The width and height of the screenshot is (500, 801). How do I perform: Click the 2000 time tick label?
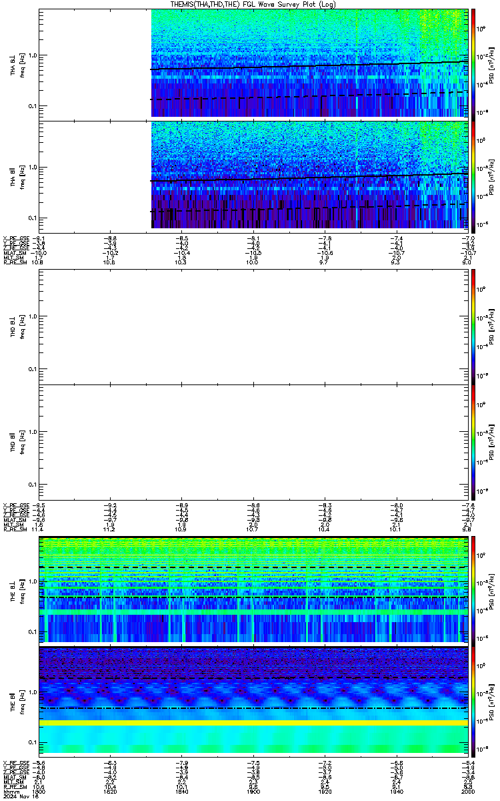467,791
